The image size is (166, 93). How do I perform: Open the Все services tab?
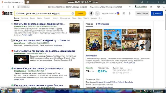[x=100, y=18]
